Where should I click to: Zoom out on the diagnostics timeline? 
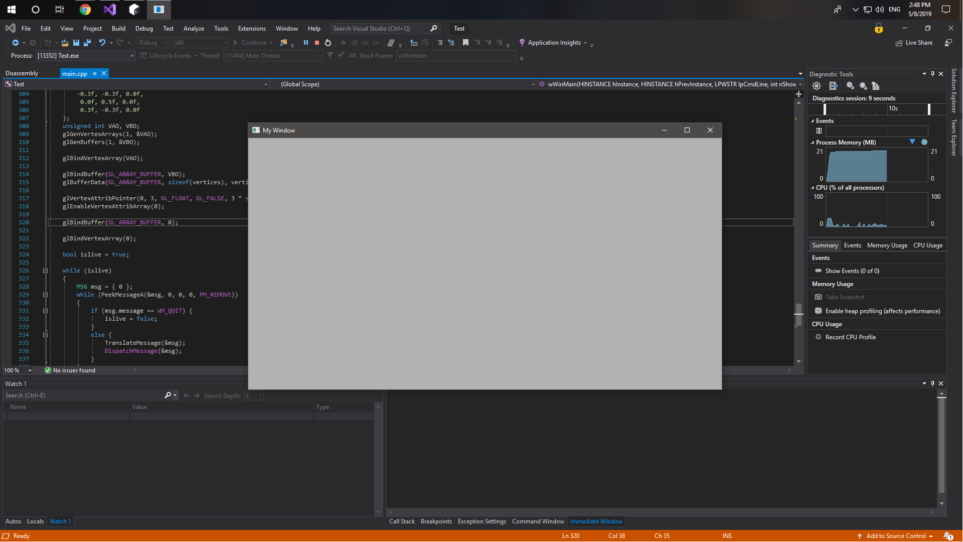tap(863, 86)
